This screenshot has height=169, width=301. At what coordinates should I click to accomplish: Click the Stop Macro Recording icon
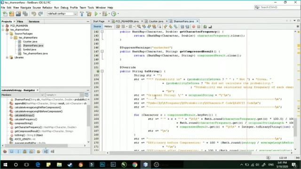[198, 27]
